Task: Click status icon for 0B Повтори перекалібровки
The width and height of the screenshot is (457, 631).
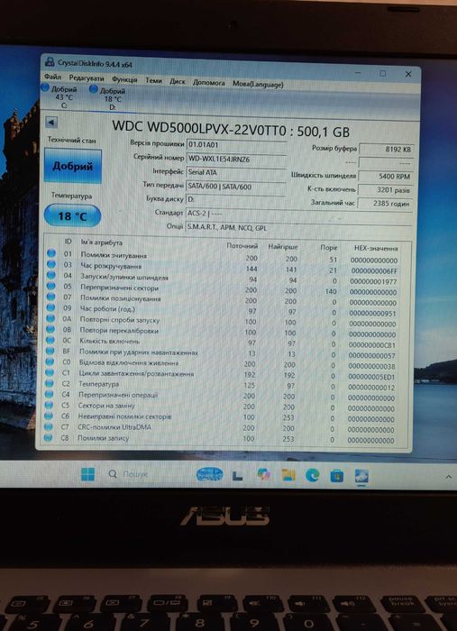Action: pyautogui.click(x=50, y=329)
